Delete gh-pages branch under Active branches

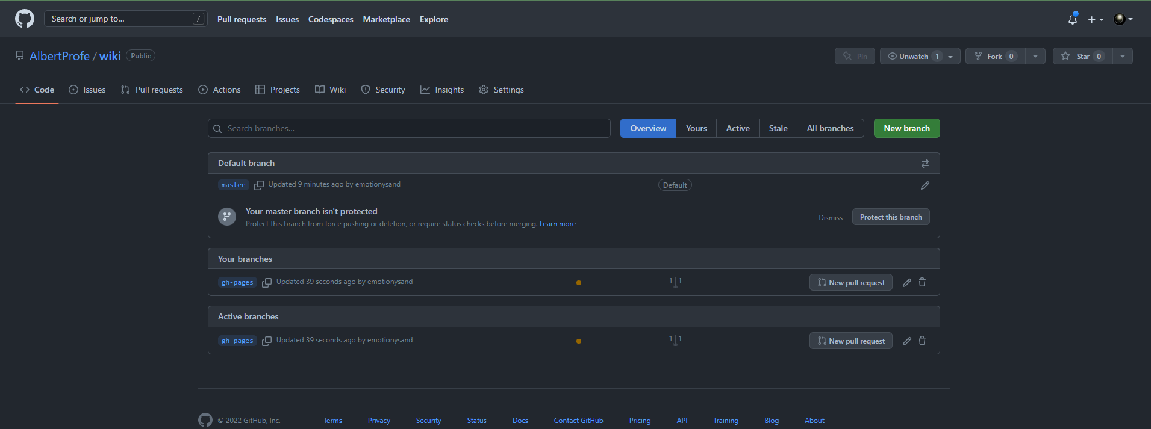point(922,341)
